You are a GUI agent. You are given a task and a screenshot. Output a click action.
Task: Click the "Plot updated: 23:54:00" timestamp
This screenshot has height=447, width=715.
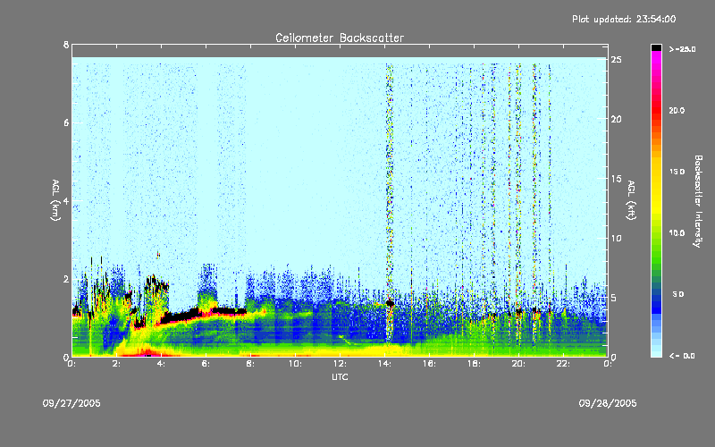pyautogui.click(x=624, y=19)
